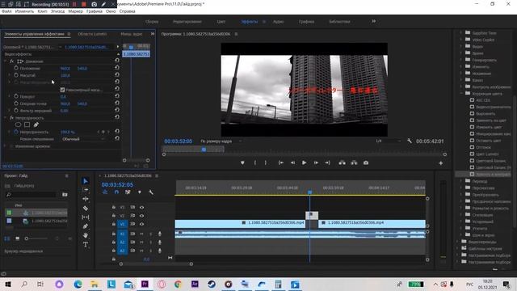Screen dimensions: 517x291
Task: Toggle snap magnet in timeline
Action: (116, 192)
